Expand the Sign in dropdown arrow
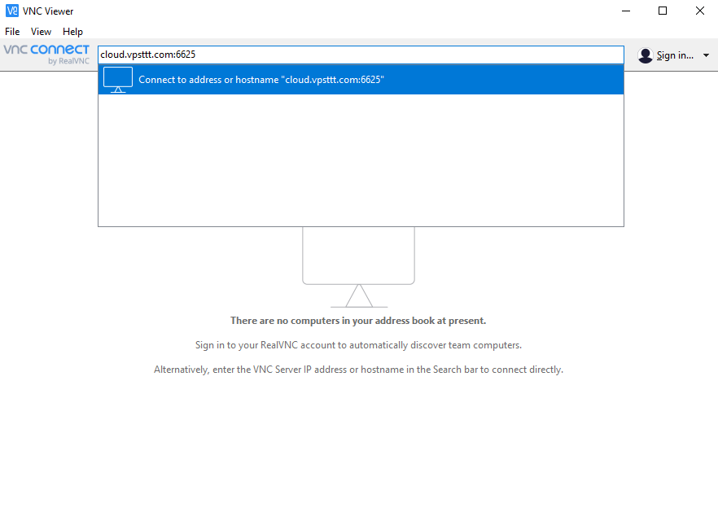The height and width of the screenshot is (512, 718). click(x=706, y=55)
